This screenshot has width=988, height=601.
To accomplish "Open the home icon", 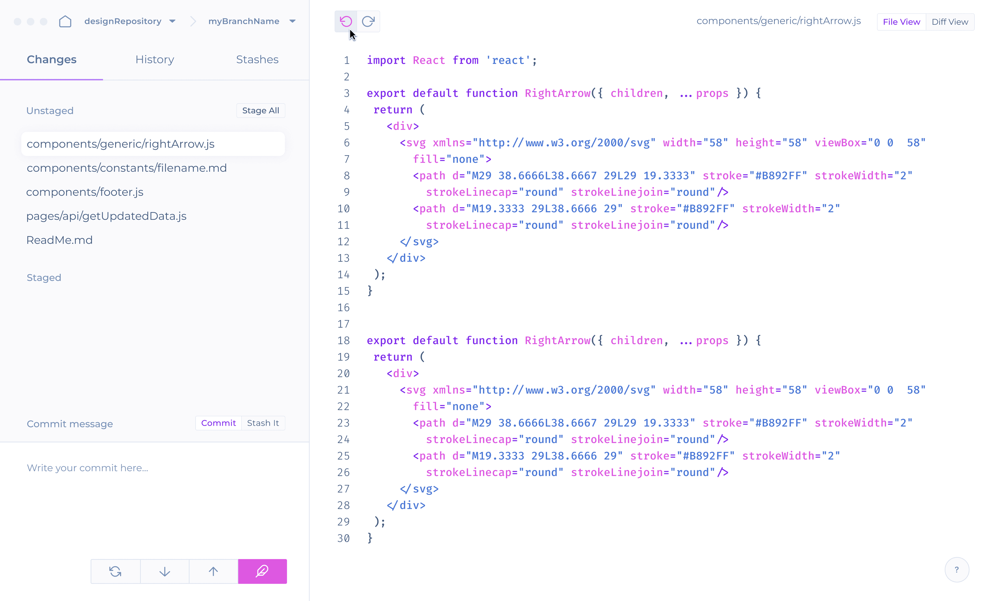I will point(65,21).
